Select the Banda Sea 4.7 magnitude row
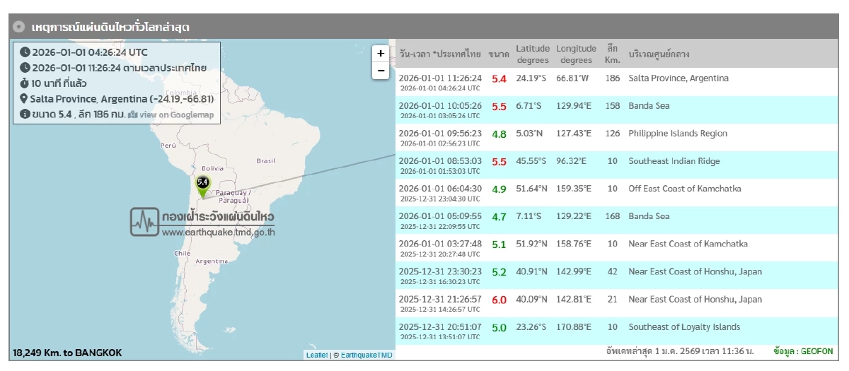Viewport: 849px width, 371px height. point(649,216)
